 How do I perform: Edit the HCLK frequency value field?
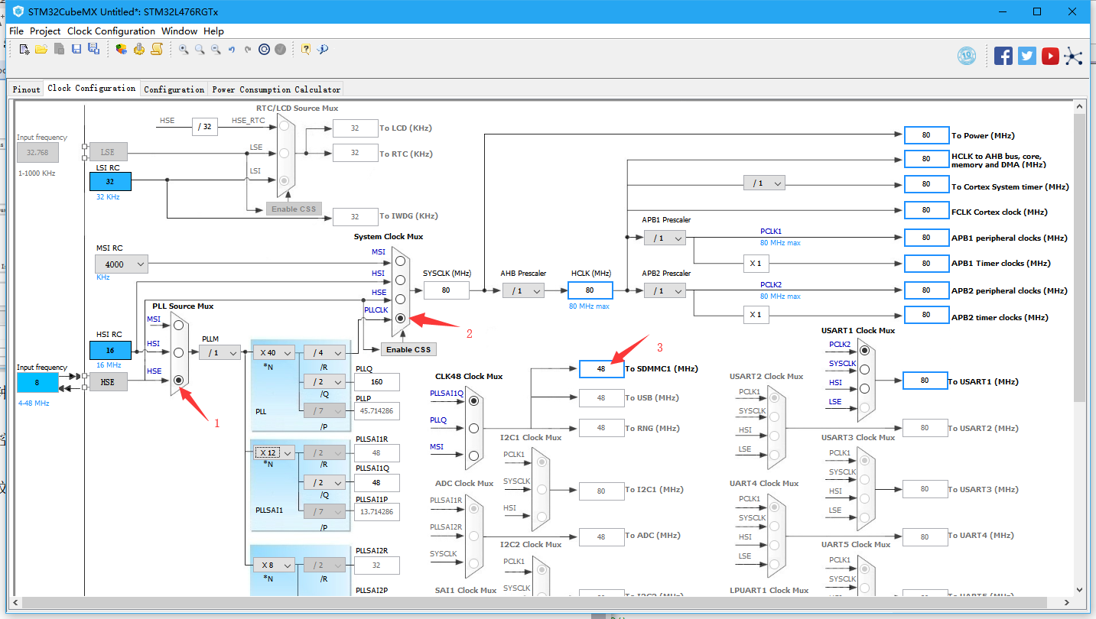click(x=590, y=290)
